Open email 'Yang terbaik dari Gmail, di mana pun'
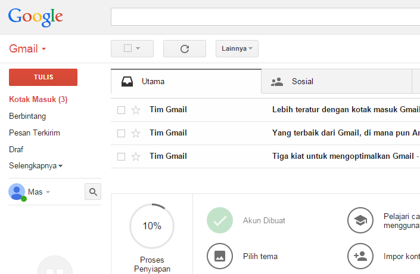Screen dimensions: 420x274 [x=346, y=133]
